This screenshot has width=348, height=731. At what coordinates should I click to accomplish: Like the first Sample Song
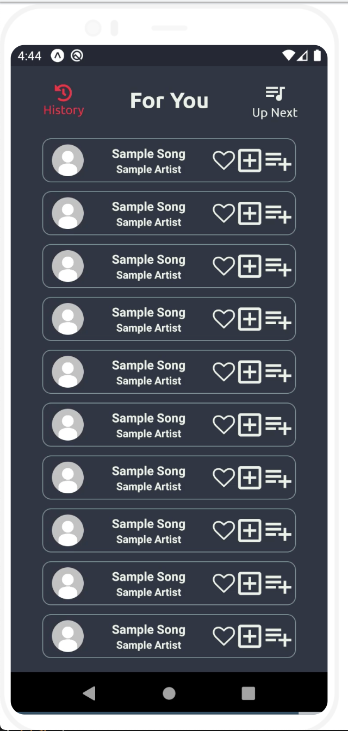pyautogui.click(x=223, y=160)
